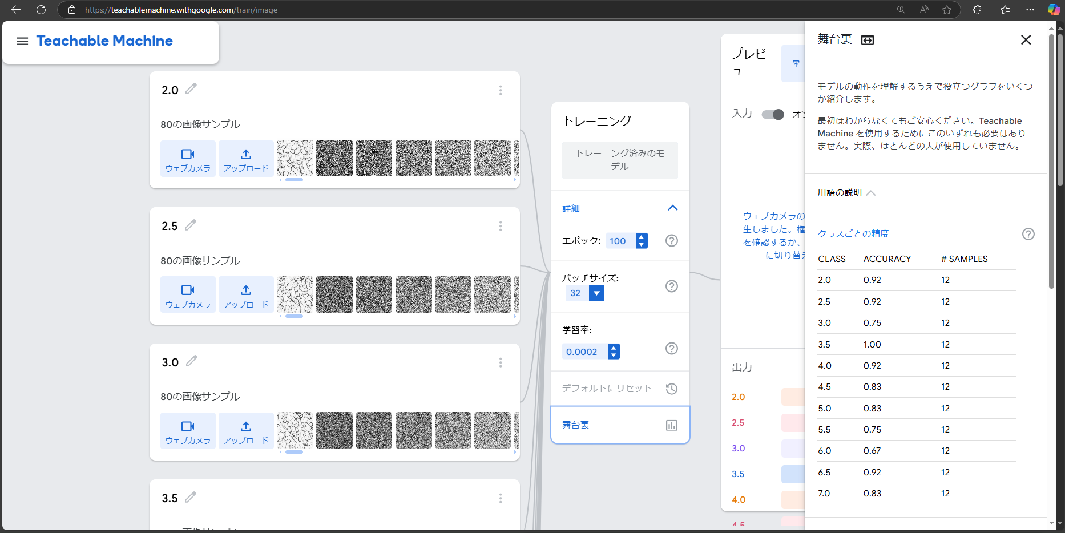The width and height of the screenshot is (1065, 533).
Task: Add page to favorites star
Action: click(947, 10)
